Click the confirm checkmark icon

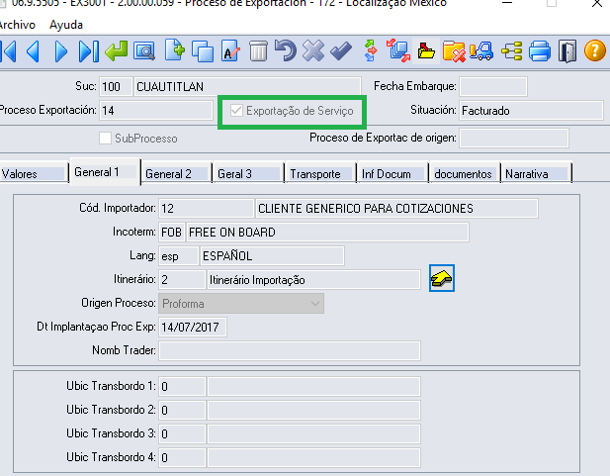(x=341, y=51)
